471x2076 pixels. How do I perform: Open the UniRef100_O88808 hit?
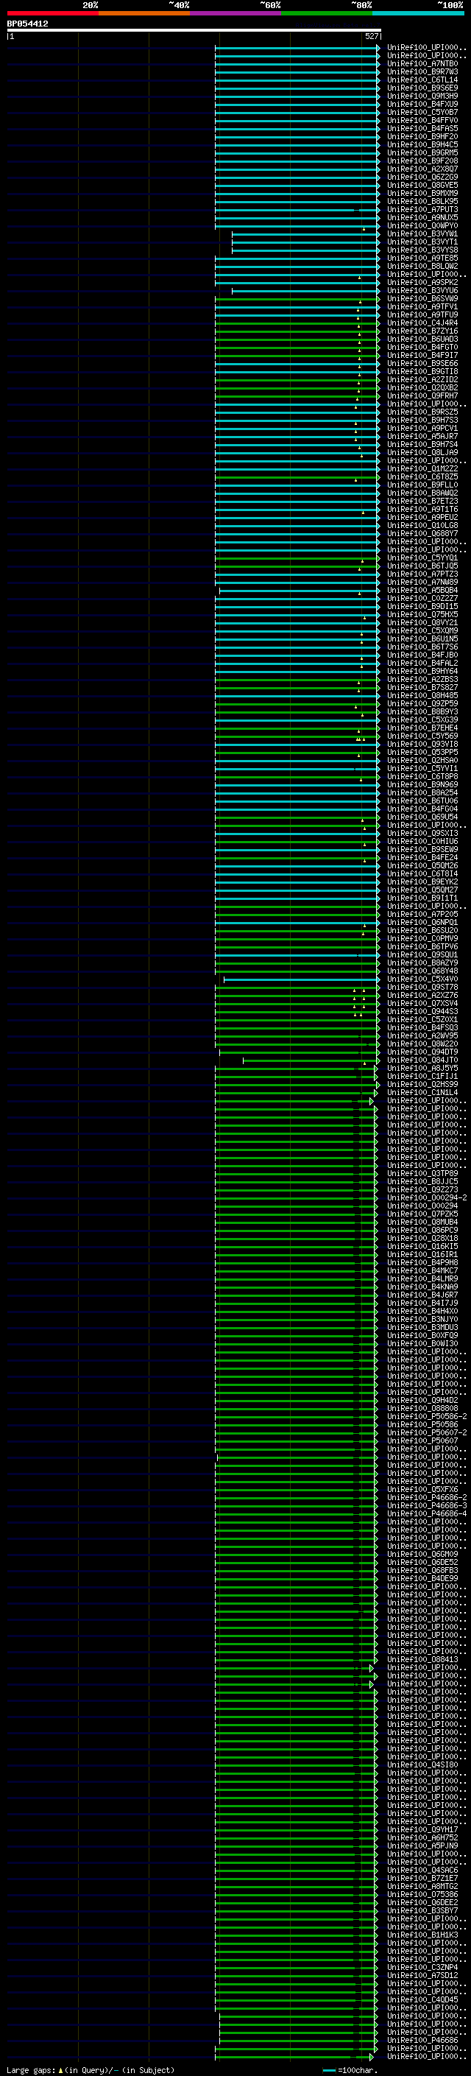coord(422,1408)
